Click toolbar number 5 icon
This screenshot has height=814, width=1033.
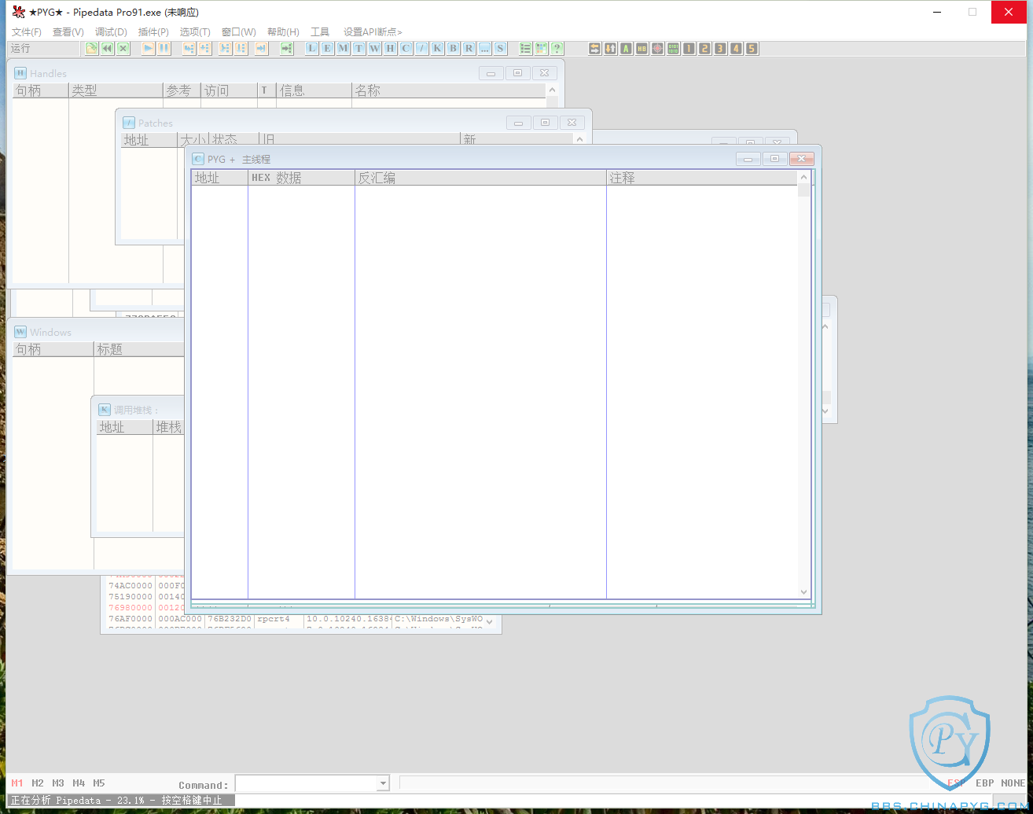coord(752,48)
